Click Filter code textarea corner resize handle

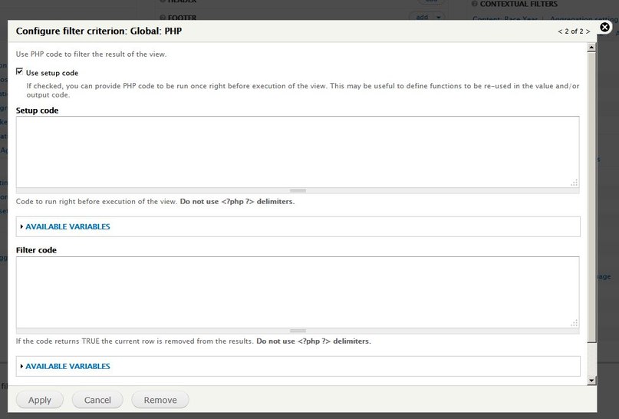coord(574,323)
